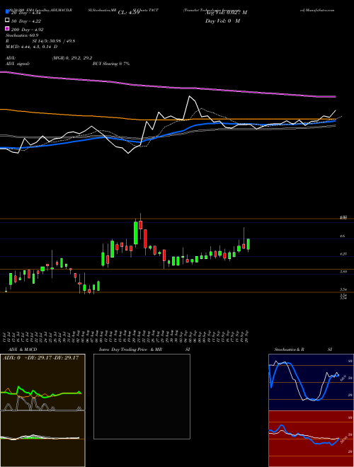Click the 'ADX & MACD' panel title
This screenshot has height=467, width=354.
(x=21, y=350)
